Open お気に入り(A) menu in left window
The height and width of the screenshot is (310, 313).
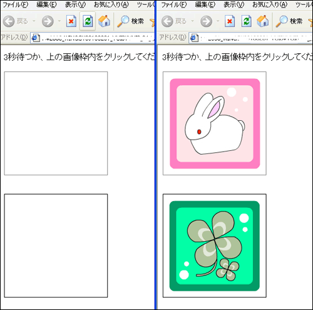111,4
